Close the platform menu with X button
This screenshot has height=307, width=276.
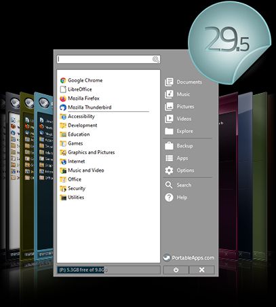(x=202, y=270)
